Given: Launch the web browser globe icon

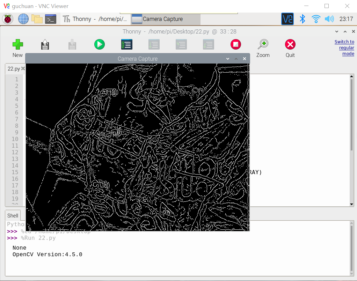Looking at the screenshot, I should point(23,19).
